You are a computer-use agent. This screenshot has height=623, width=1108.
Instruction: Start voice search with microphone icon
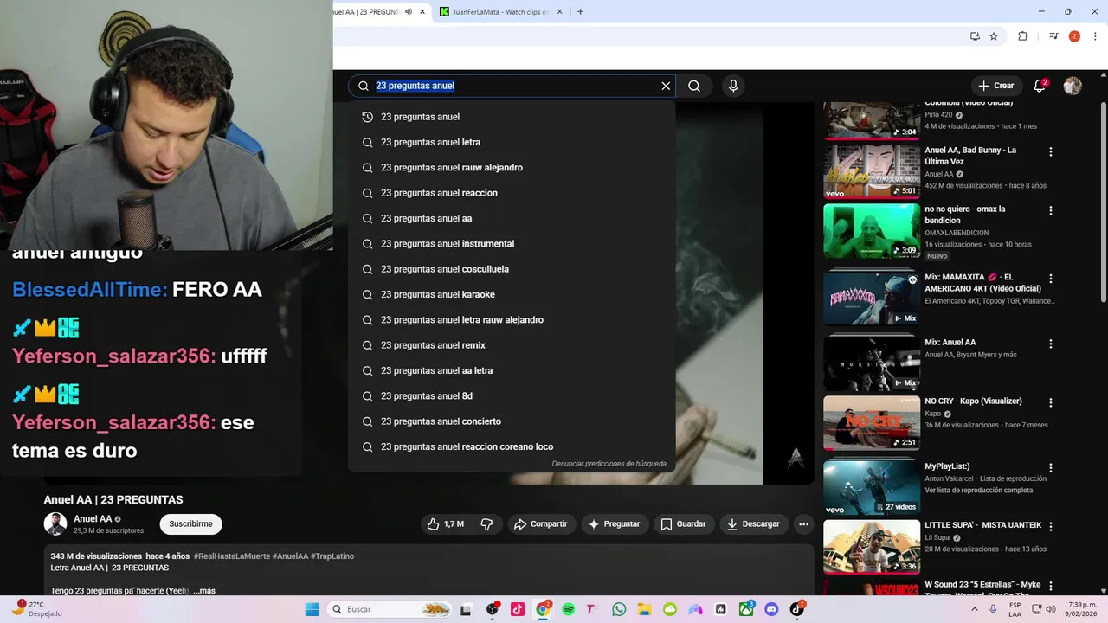[733, 86]
